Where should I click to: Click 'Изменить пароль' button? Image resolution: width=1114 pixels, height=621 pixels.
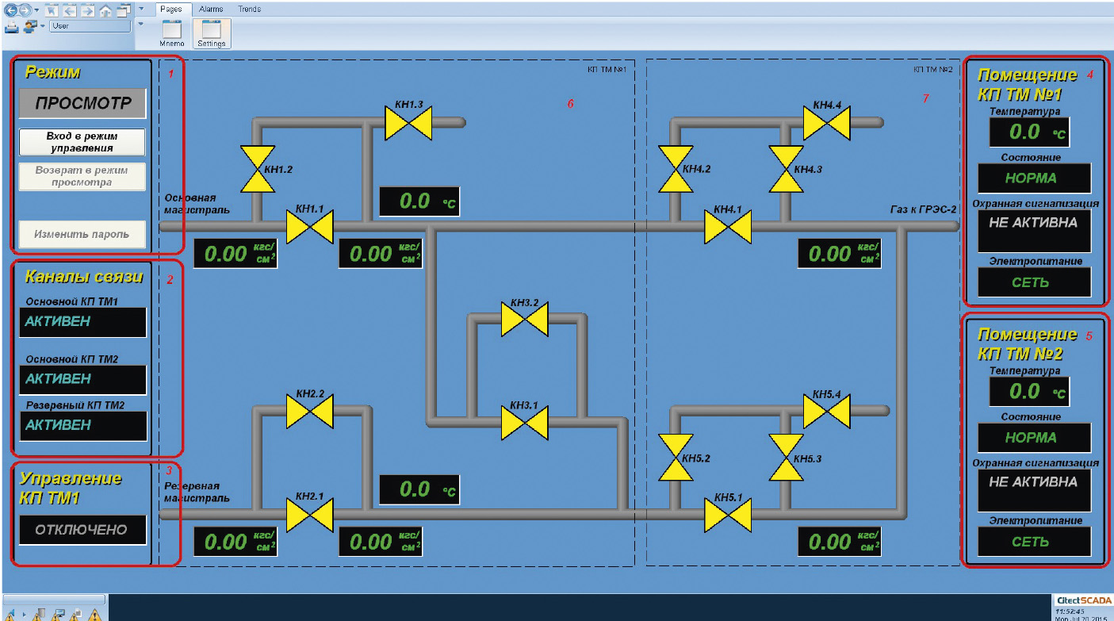[x=82, y=235]
